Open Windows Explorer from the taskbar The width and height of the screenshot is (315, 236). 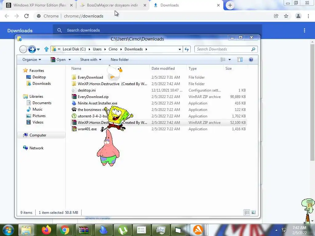tap(26, 230)
